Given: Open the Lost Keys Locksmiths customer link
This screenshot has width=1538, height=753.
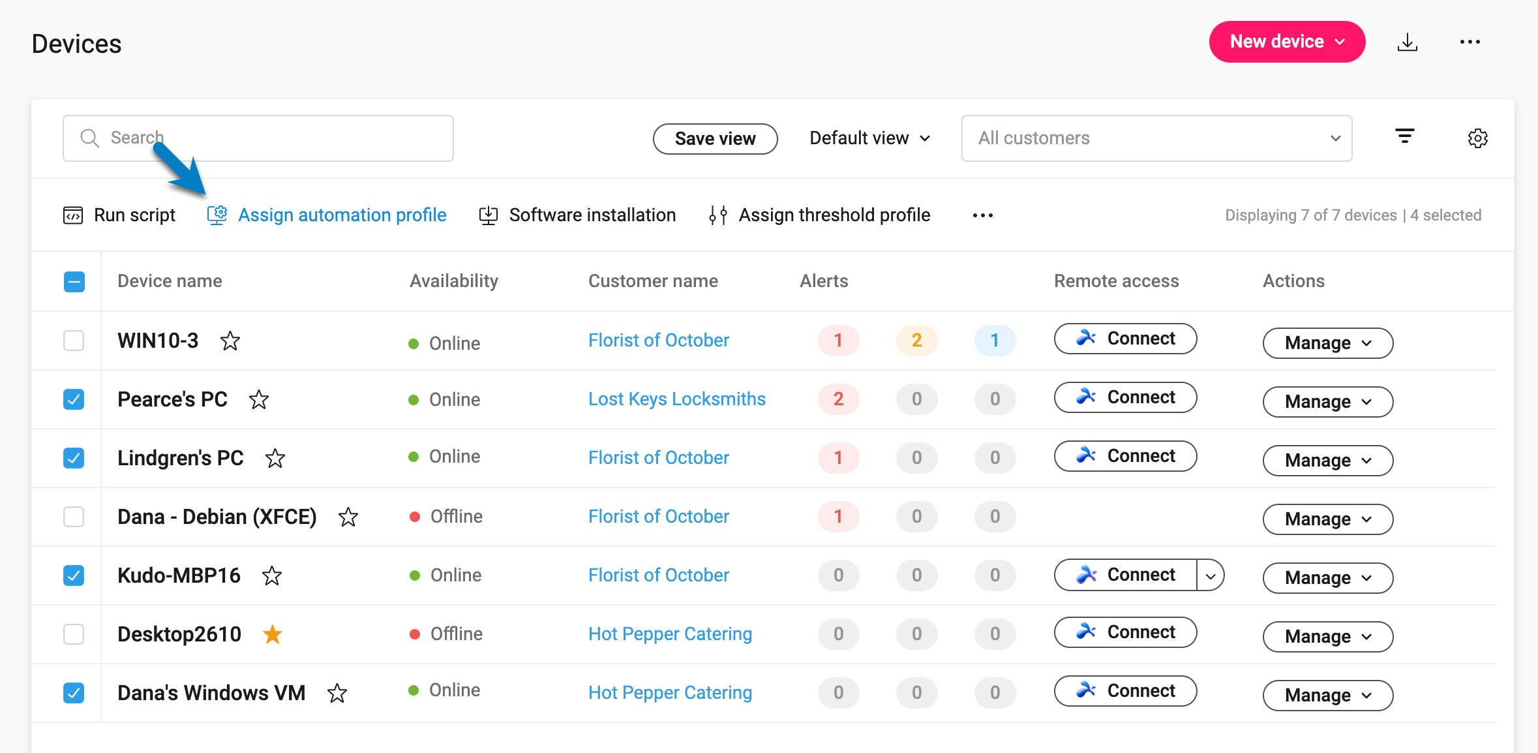Looking at the screenshot, I should [677, 399].
